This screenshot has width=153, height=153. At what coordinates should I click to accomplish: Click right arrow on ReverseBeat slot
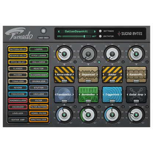click(73, 75)
